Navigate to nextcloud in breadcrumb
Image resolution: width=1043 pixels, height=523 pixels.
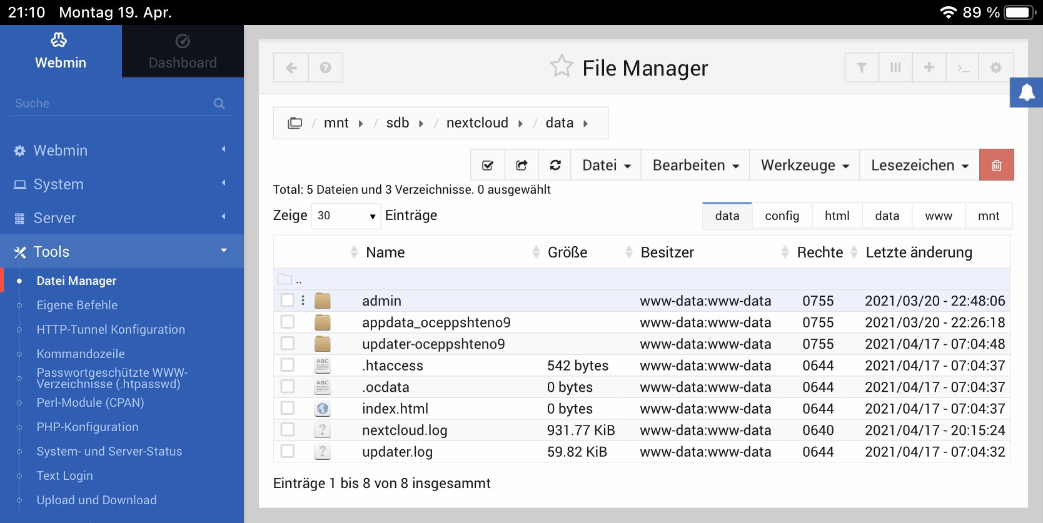pyautogui.click(x=477, y=123)
